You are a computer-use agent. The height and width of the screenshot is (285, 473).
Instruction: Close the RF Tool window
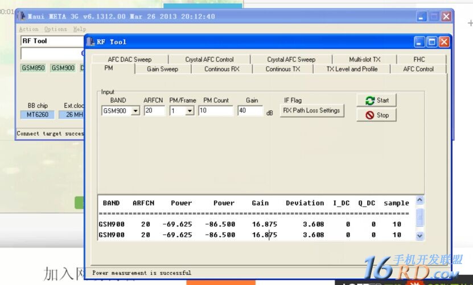(444, 42)
